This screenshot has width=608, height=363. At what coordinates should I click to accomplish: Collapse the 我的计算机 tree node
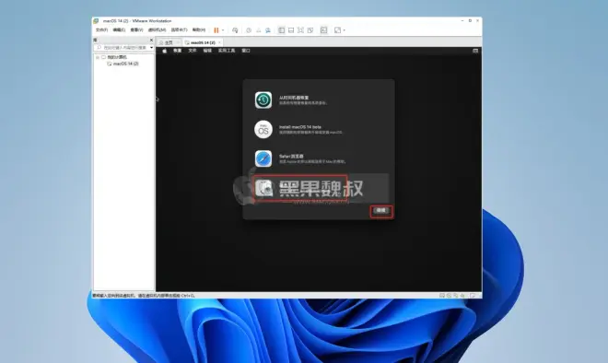98,57
